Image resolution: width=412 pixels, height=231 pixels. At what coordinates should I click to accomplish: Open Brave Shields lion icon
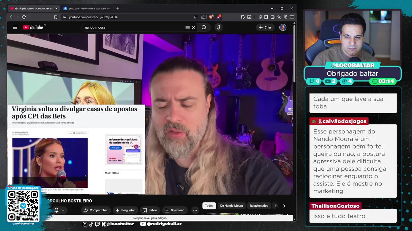(x=211, y=17)
